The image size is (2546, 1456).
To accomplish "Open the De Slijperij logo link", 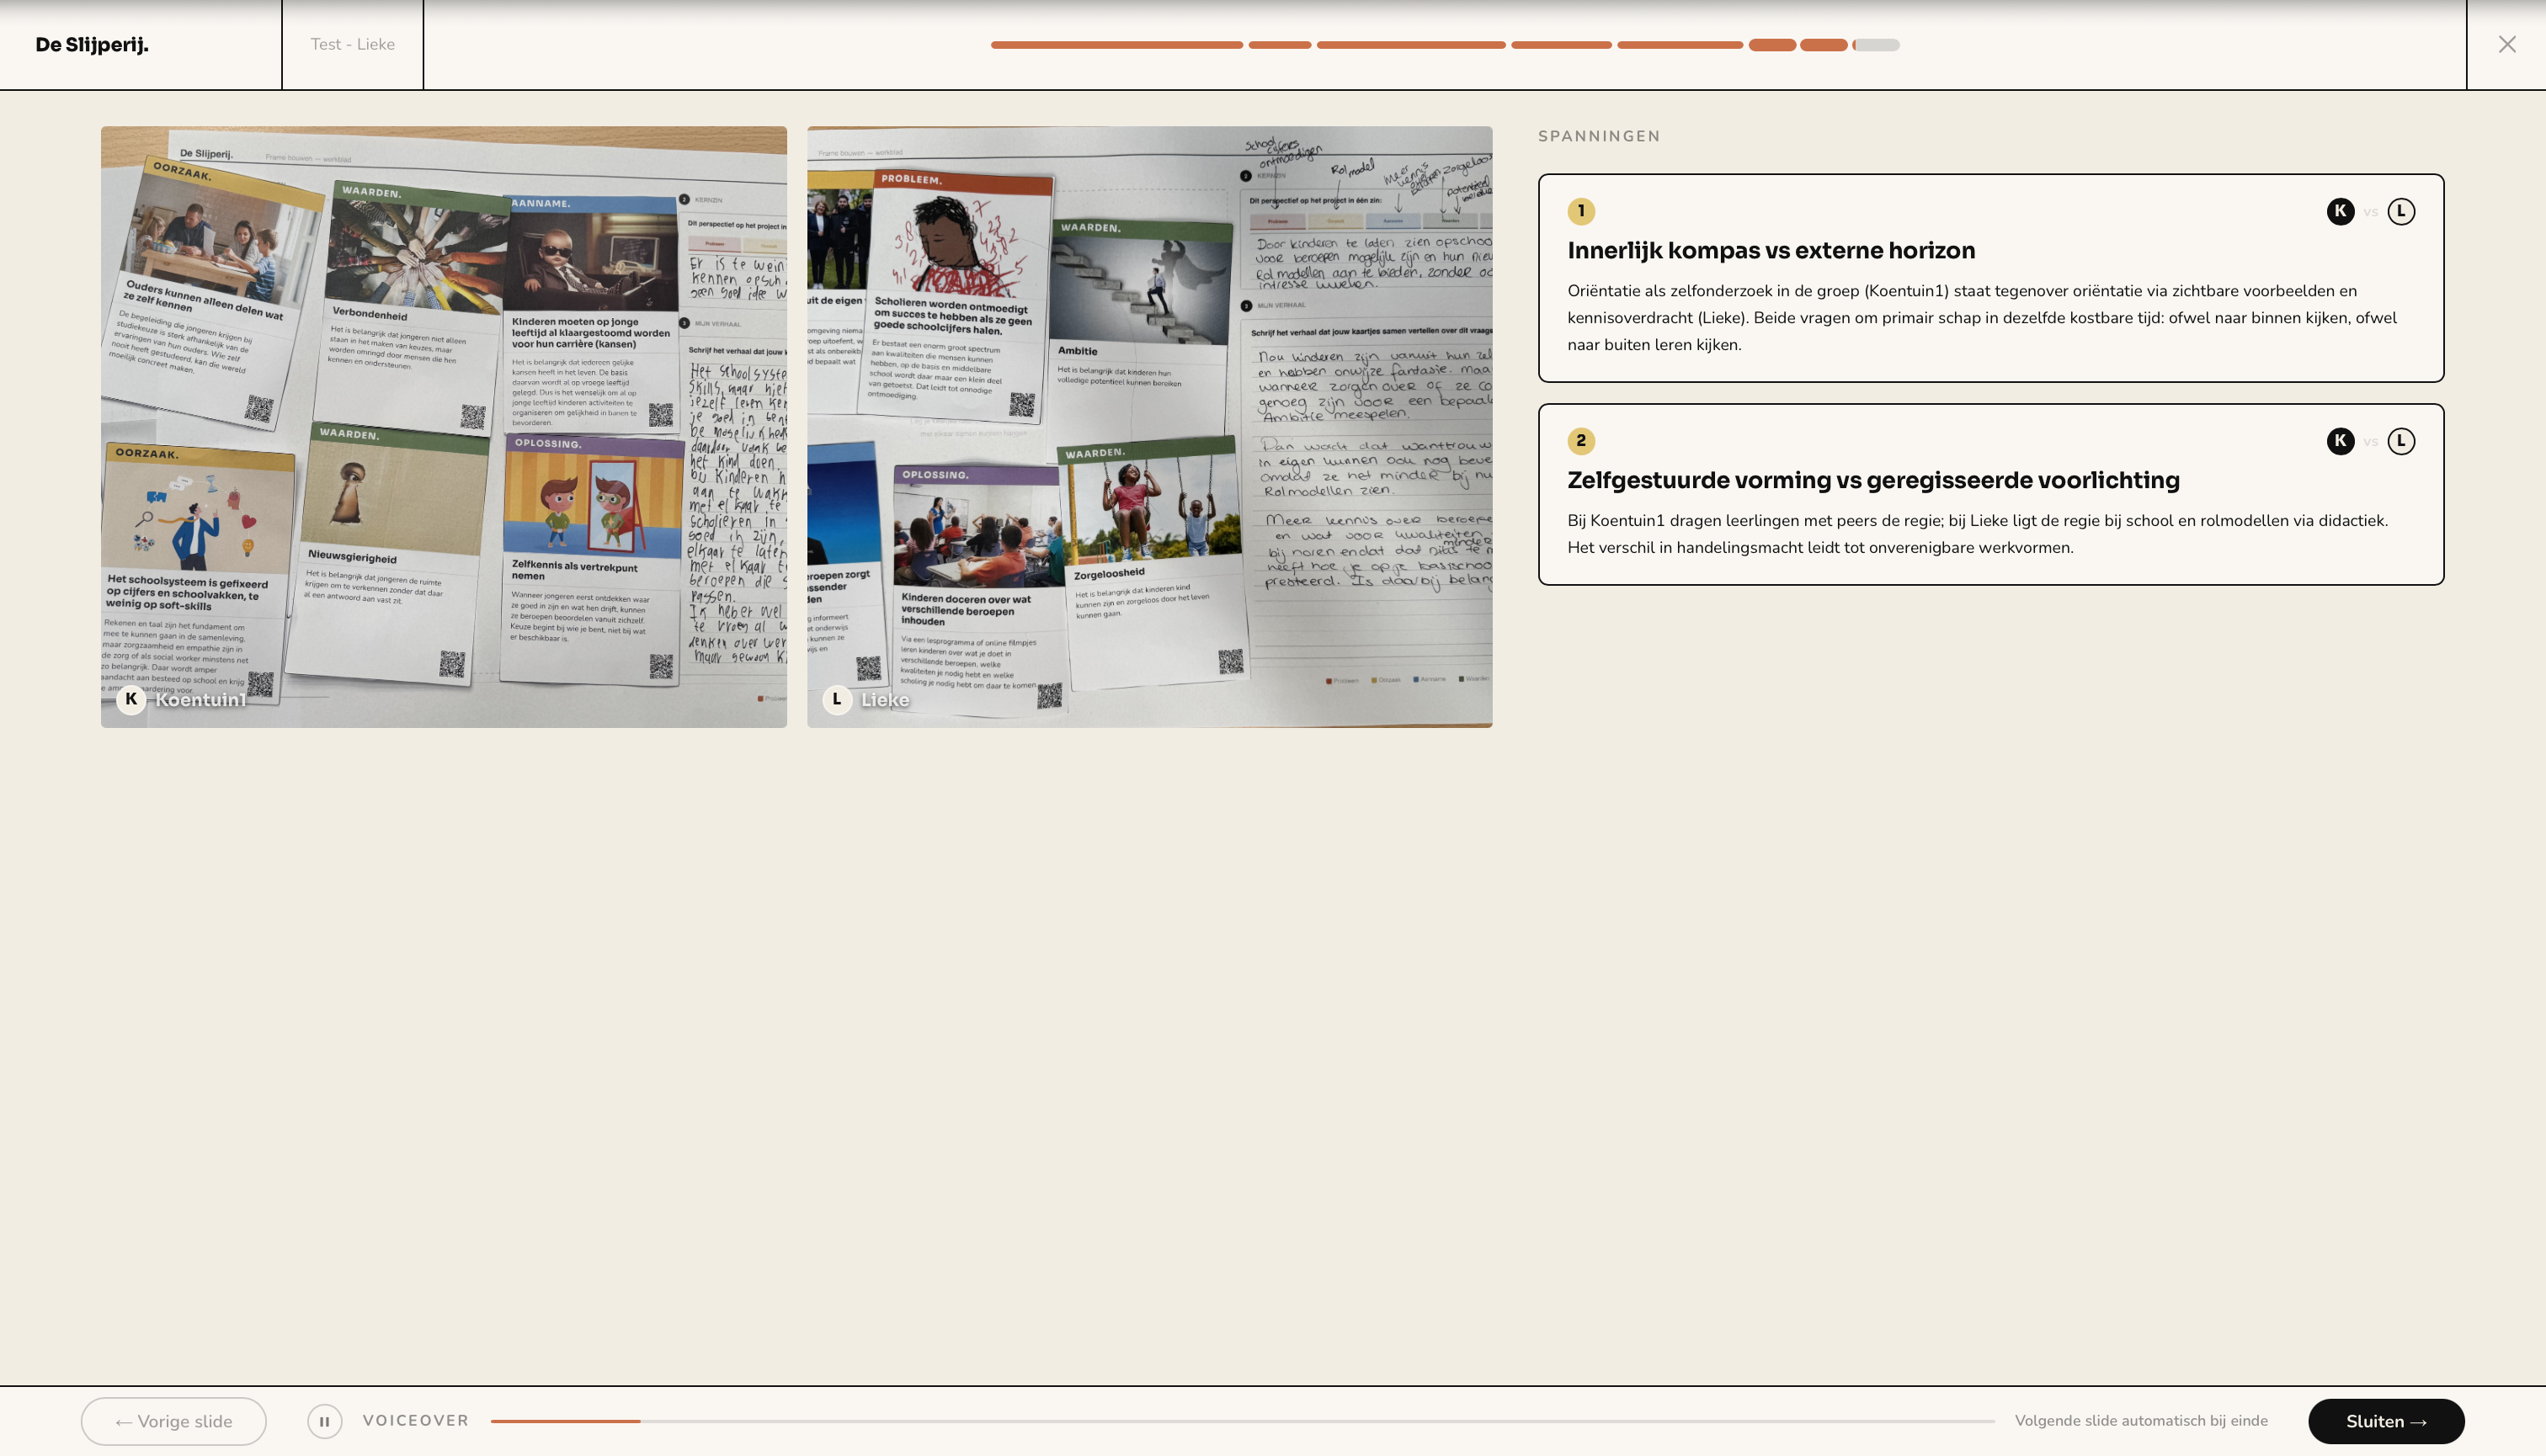I will pos(92,44).
